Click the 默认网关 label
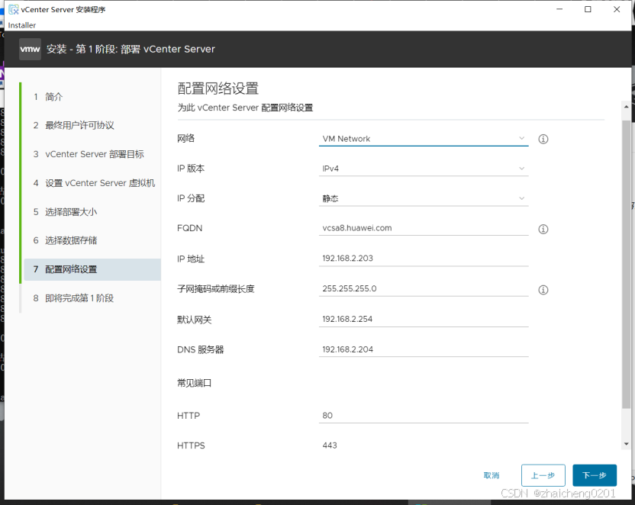This screenshot has width=635, height=505. tap(195, 320)
